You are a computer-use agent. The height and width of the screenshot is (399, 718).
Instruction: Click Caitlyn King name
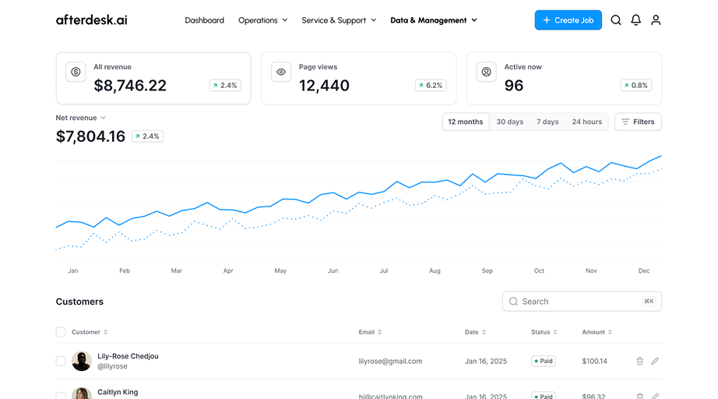118,392
